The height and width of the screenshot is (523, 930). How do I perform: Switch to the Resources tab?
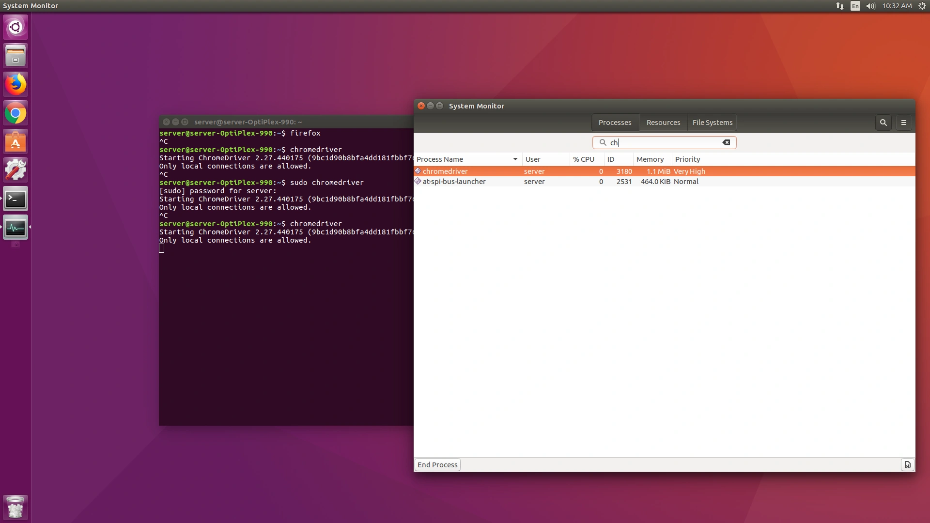[663, 123]
